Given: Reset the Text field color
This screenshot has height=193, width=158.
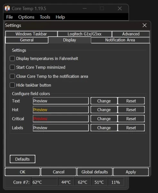Looking at the screenshot, I should [131, 101].
